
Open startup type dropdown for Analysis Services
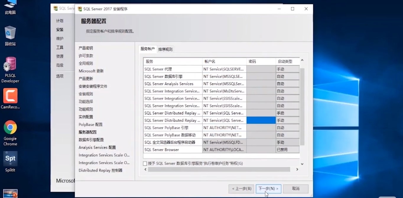(287, 84)
